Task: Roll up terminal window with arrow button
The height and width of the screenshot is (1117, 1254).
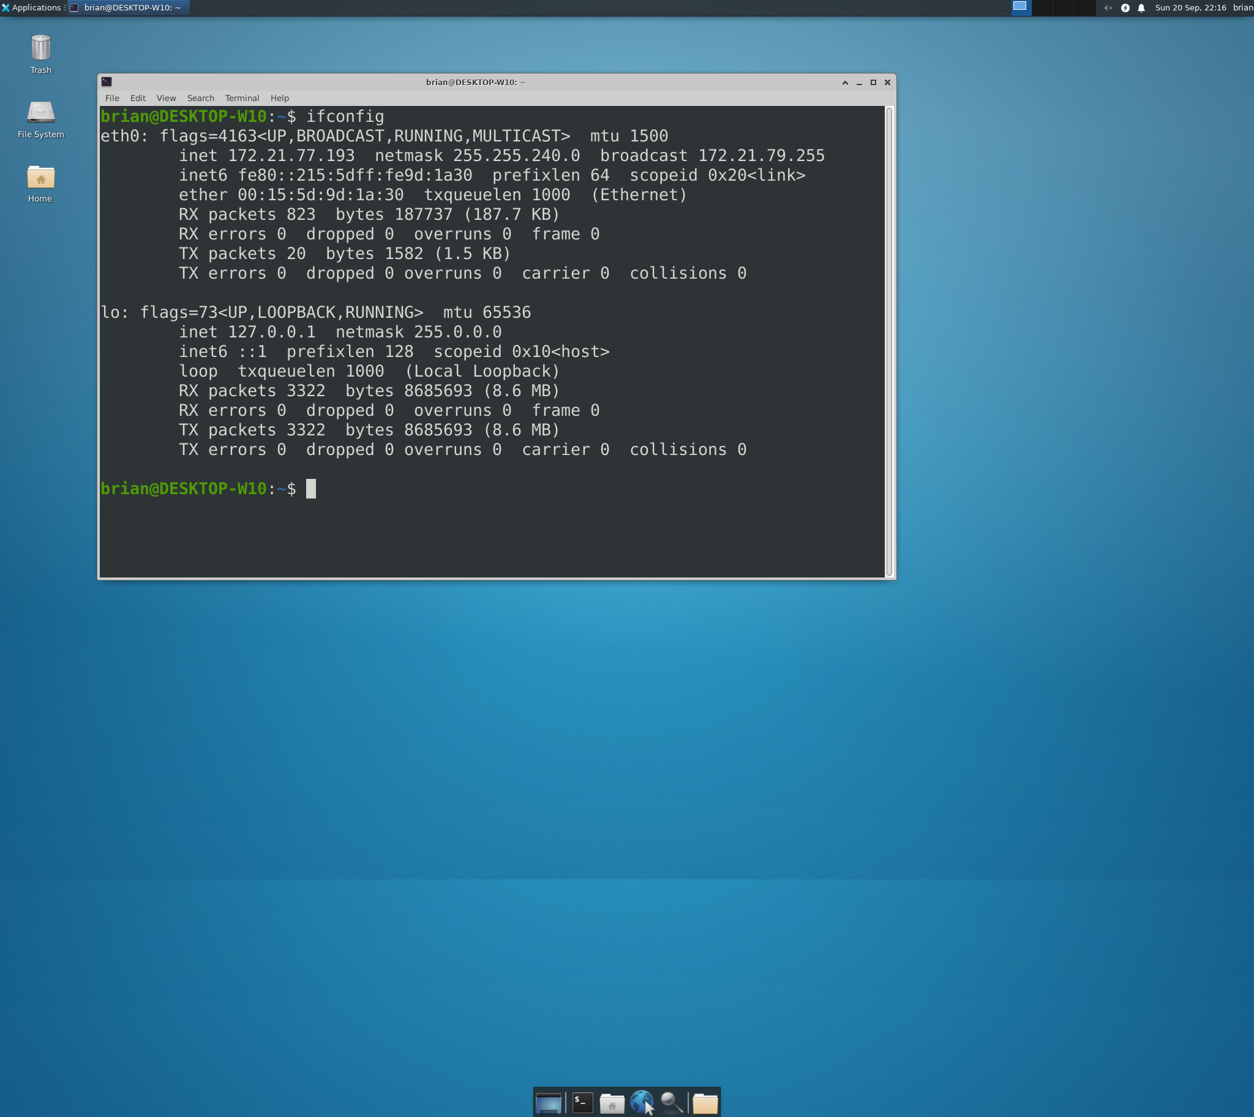Action: click(845, 82)
